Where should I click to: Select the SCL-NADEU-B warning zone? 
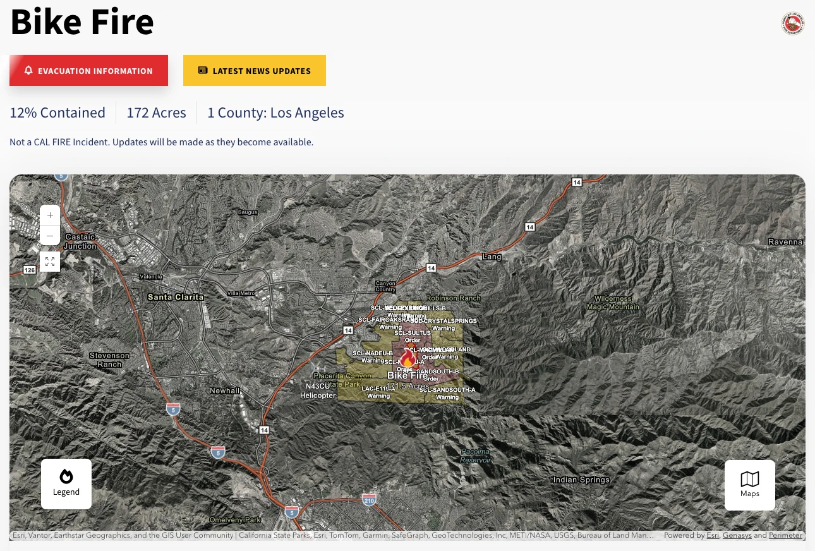373,357
